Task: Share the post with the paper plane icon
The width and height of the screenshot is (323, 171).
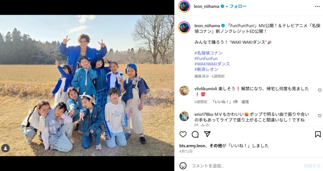Action: tap(207, 134)
